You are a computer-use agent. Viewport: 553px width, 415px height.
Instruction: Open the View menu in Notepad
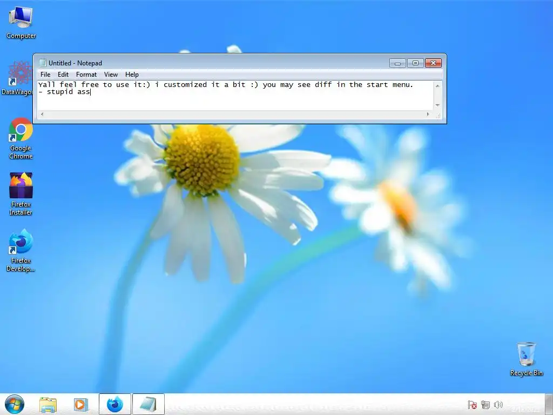(x=111, y=75)
